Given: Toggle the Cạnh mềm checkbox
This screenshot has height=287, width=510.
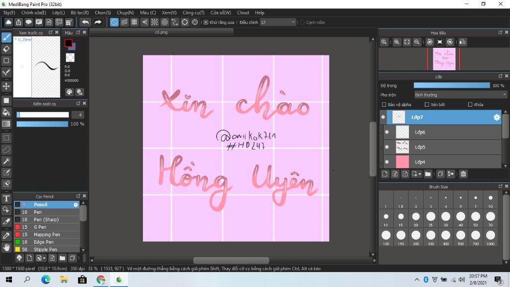Looking at the screenshot, I should click(x=302, y=22).
